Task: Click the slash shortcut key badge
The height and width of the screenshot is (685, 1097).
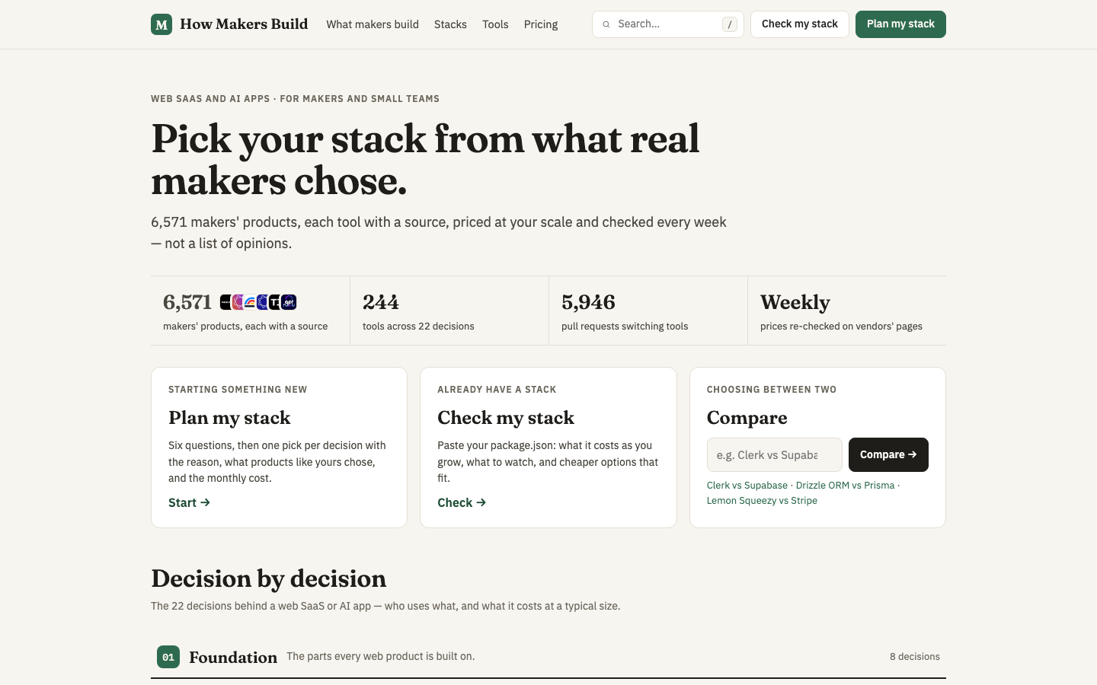Action: click(x=730, y=24)
